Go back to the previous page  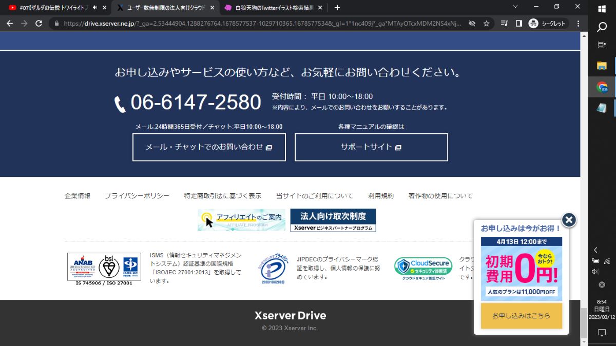click(10, 24)
